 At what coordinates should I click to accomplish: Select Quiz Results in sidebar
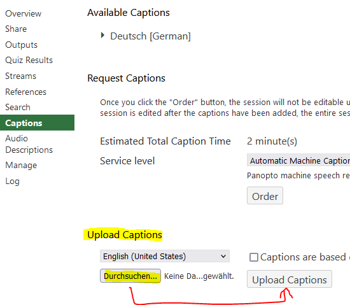29,60
